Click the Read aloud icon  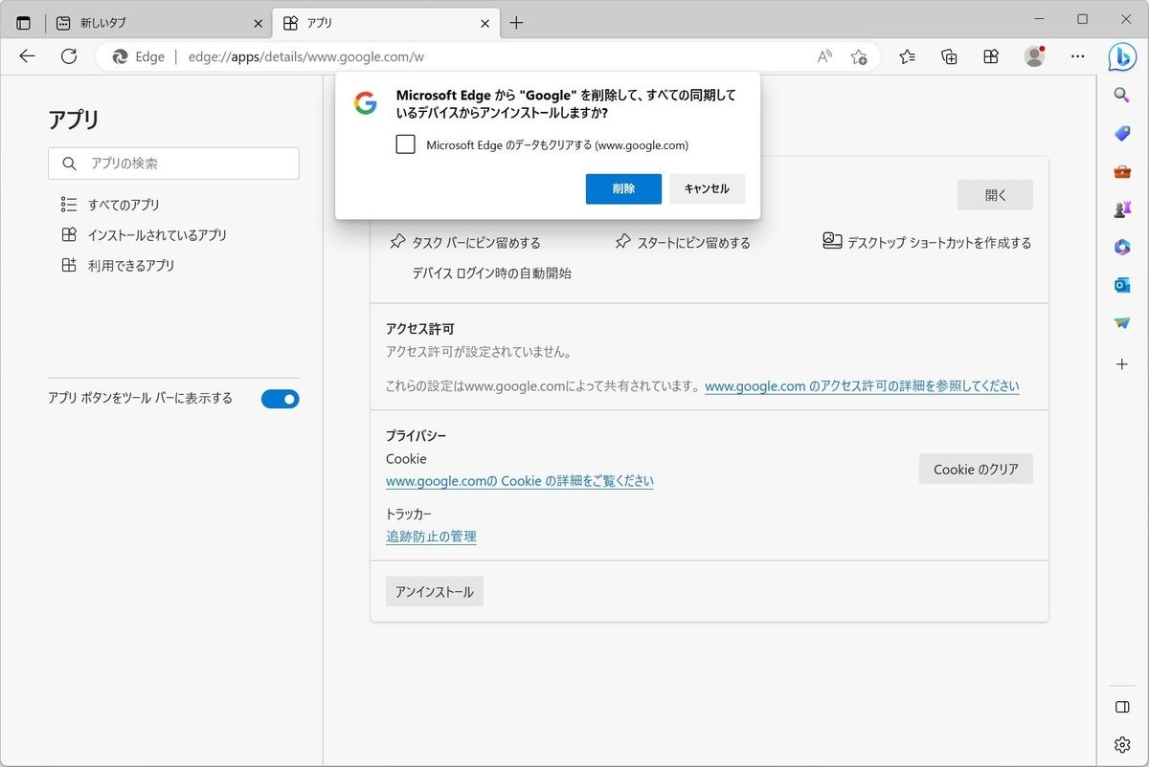pos(824,56)
